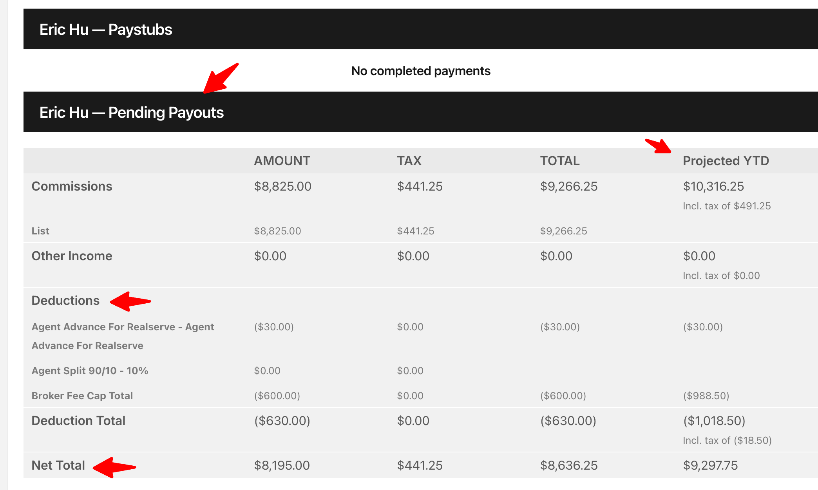
Task: Select the TAX column header
Action: coord(409,161)
